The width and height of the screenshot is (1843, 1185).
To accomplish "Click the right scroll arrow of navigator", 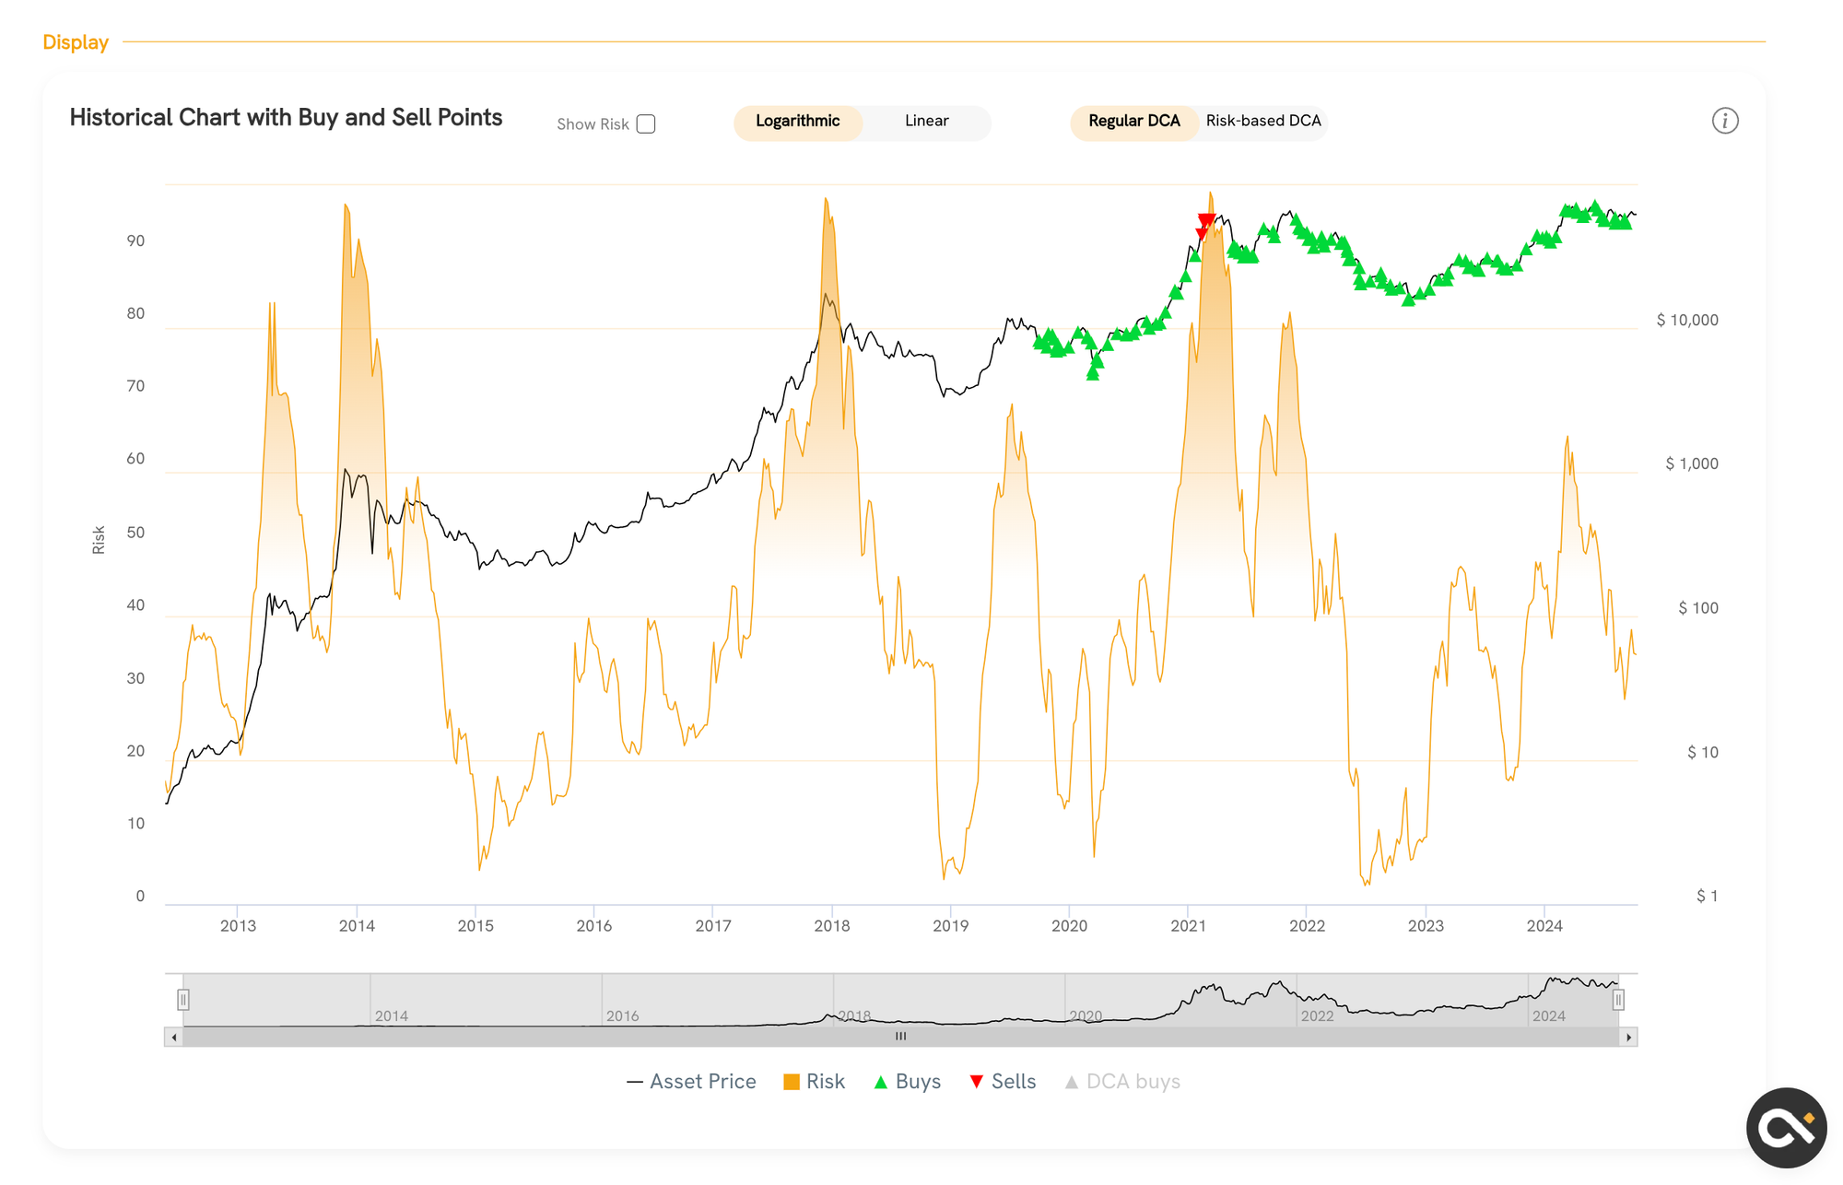I will pos(1628,1038).
